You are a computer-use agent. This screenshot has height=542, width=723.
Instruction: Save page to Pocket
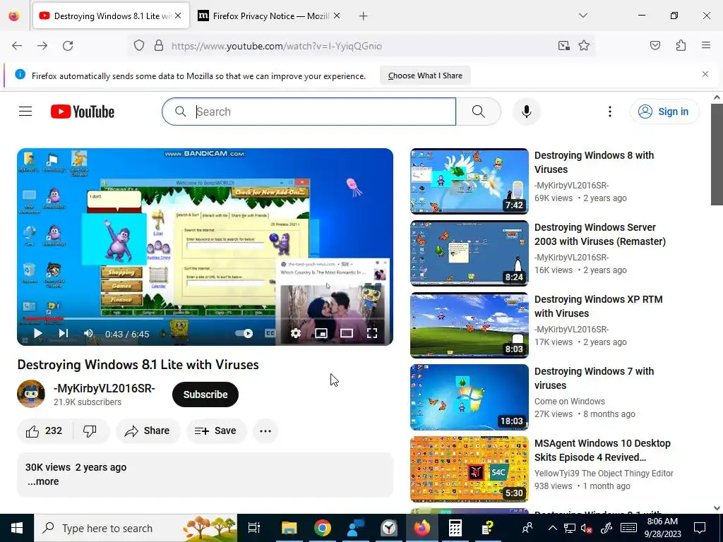click(x=655, y=45)
